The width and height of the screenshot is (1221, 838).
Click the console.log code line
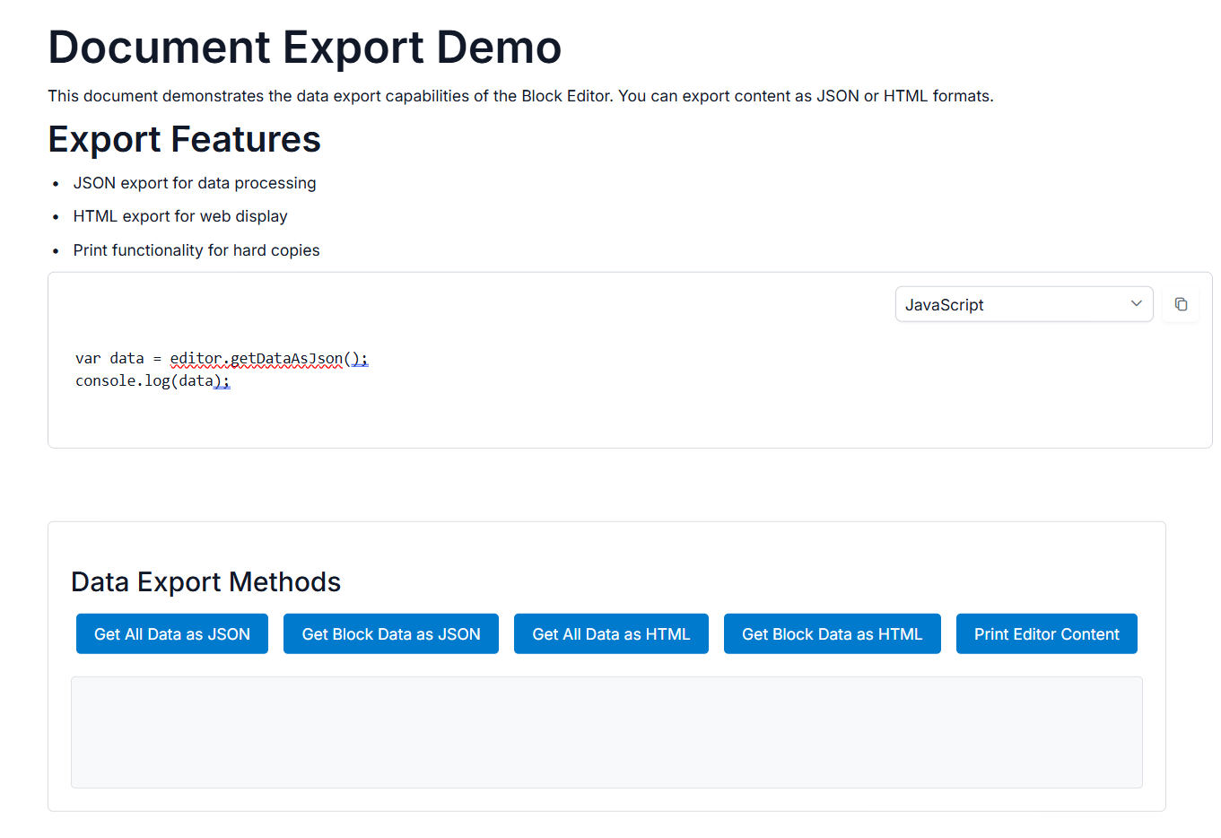click(x=153, y=380)
